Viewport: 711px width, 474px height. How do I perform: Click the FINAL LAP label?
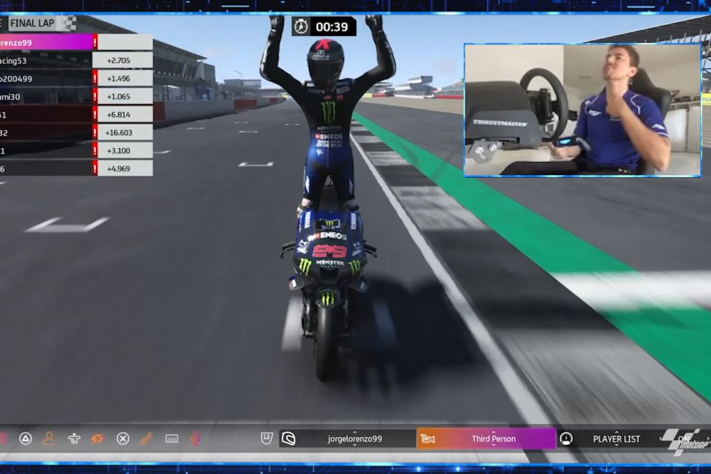pos(32,23)
